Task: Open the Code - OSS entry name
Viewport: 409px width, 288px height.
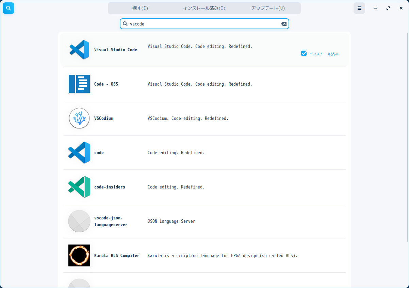Action: point(106,84)
